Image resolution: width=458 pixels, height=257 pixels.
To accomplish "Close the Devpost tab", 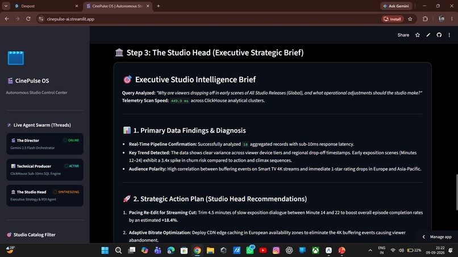I will (77, 6).
